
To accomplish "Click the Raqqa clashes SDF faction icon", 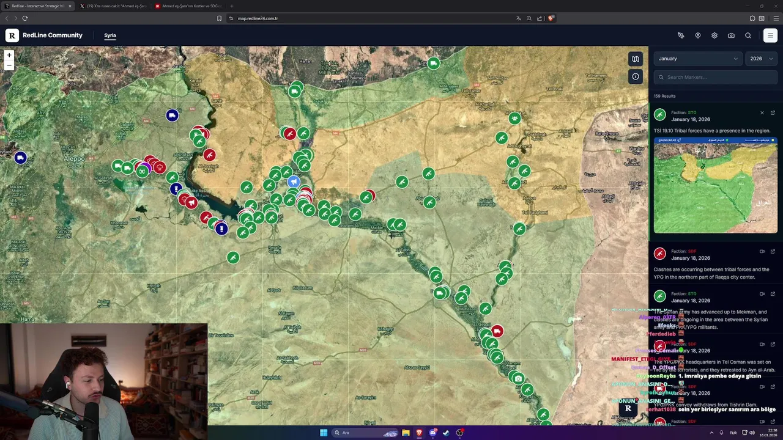I will (659, 254).
